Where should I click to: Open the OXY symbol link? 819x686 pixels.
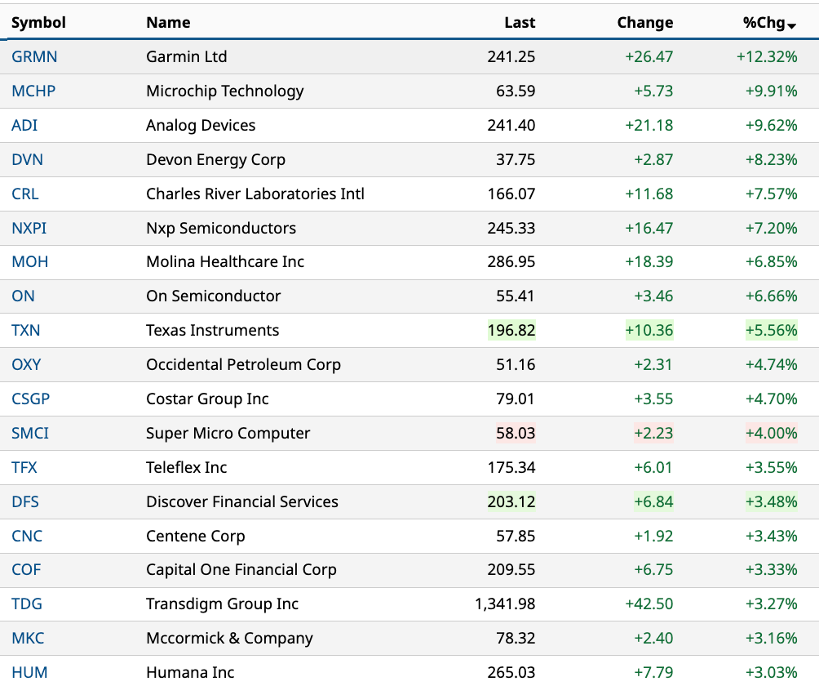click(26, 364)
